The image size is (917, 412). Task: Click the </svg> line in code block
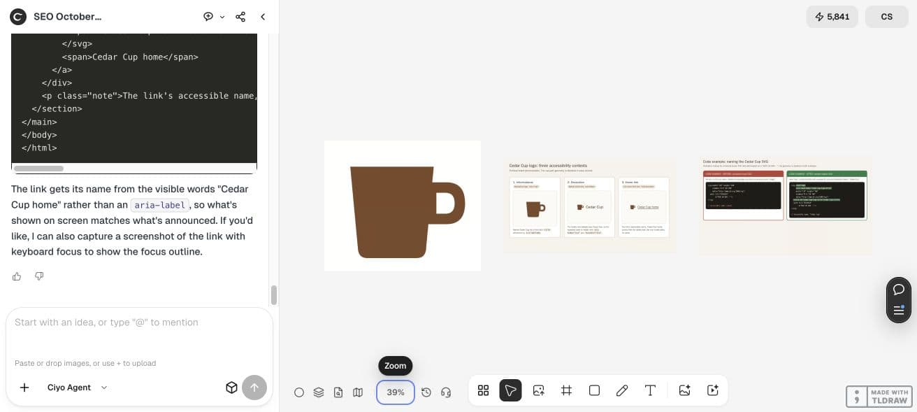click(77, 43)
